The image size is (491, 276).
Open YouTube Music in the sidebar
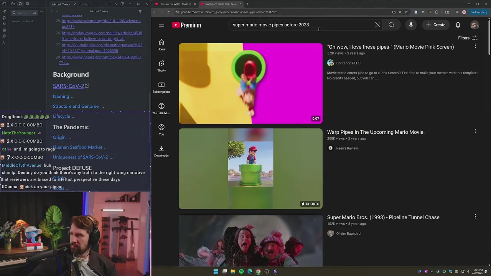161,108
